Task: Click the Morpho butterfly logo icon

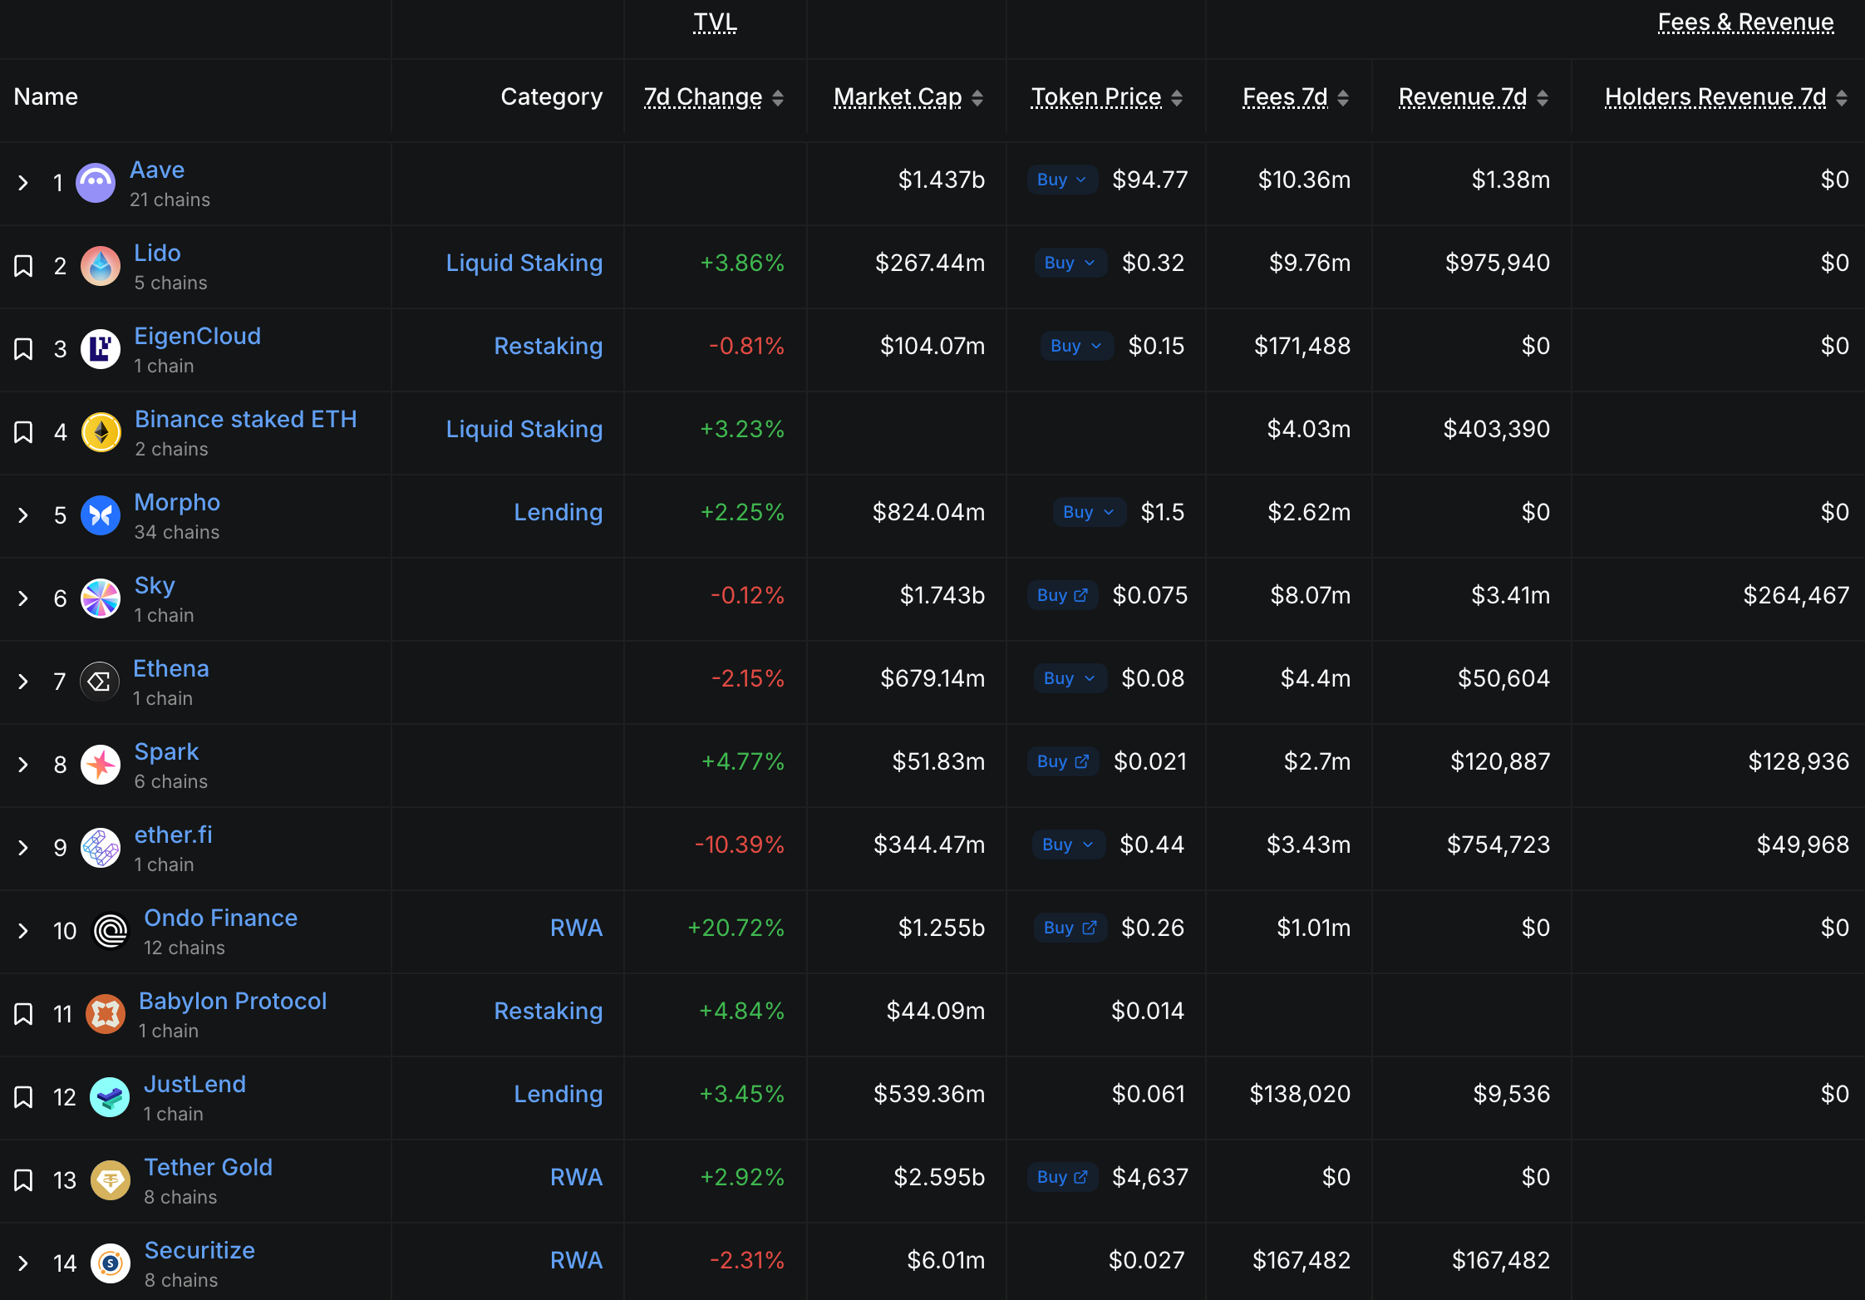Action: (101, 515)
